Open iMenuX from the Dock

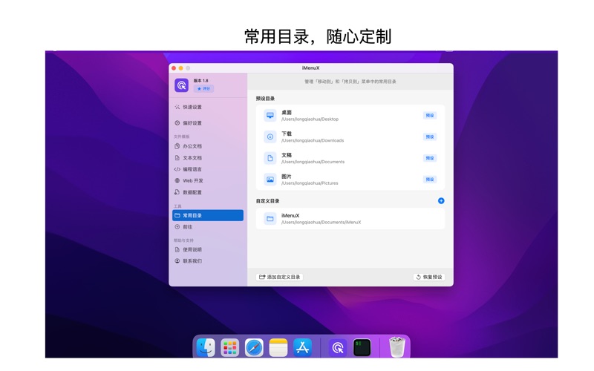(338, 347)
